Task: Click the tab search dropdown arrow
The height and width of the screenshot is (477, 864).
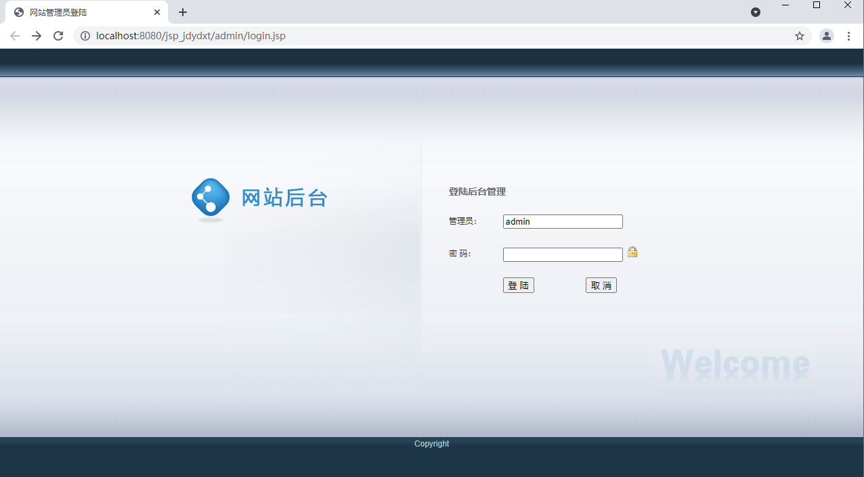Action: 756,12
